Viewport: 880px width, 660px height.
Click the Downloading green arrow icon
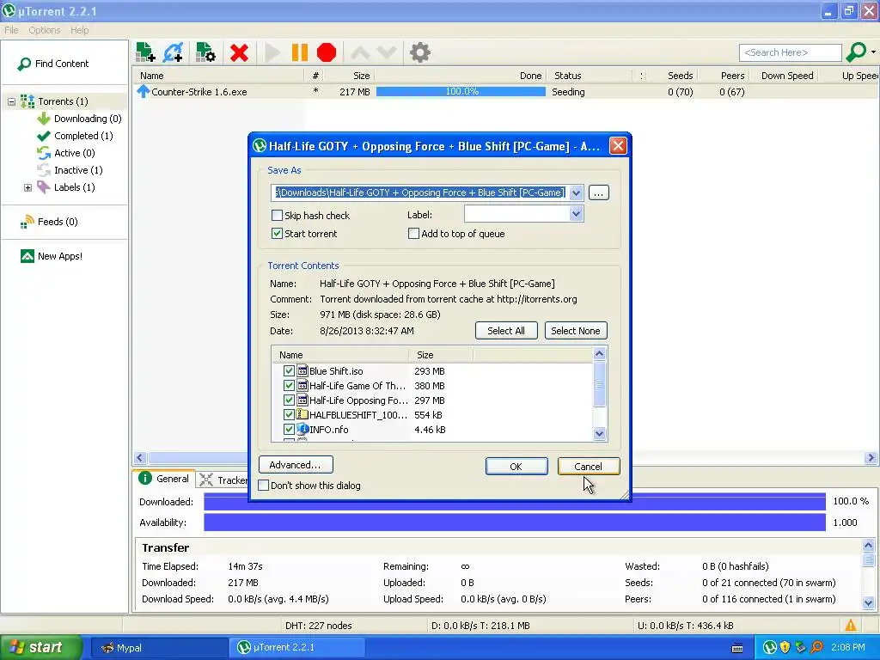[x=44, y=119]
